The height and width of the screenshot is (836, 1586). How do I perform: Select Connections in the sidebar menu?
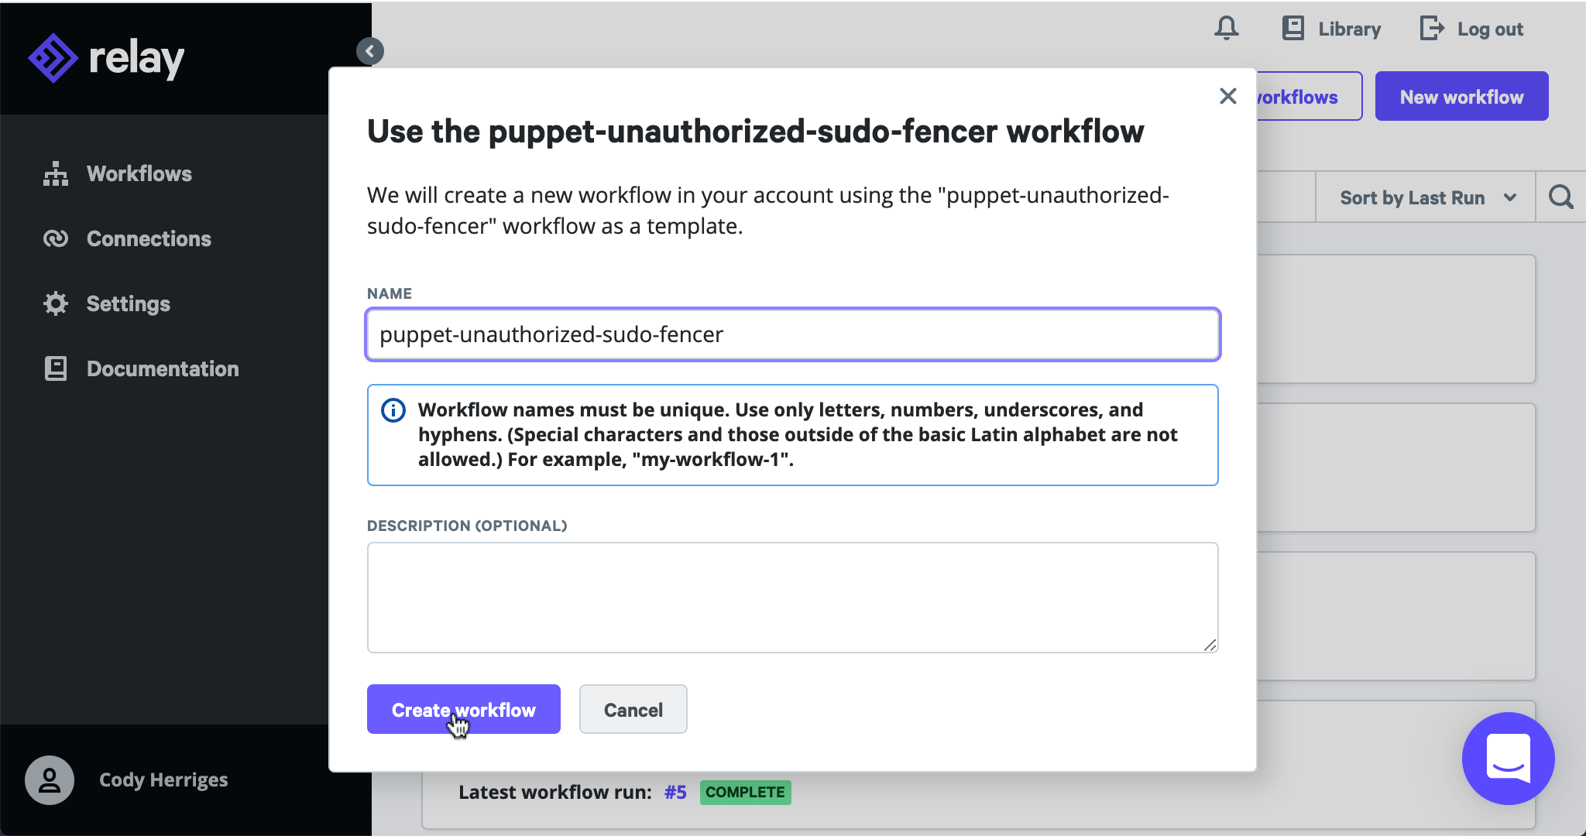(149, 238)
